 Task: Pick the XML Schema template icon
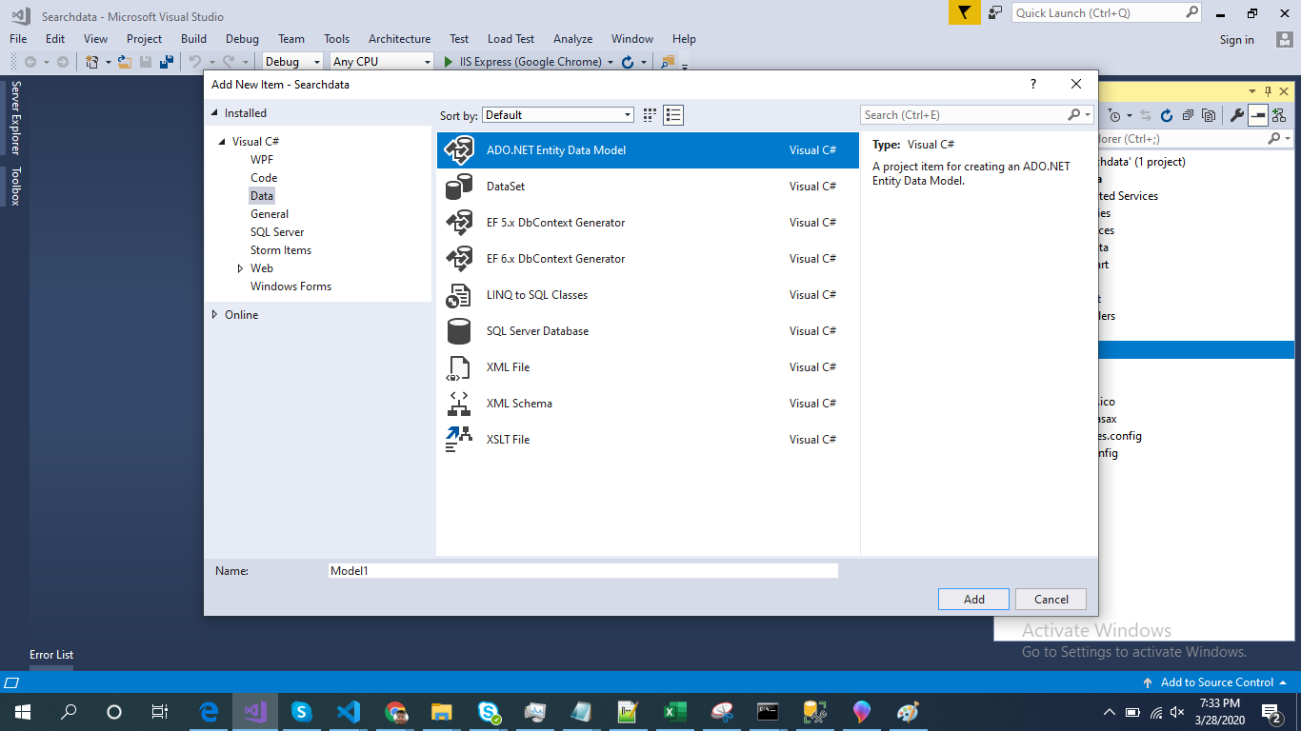pos(459,404)
